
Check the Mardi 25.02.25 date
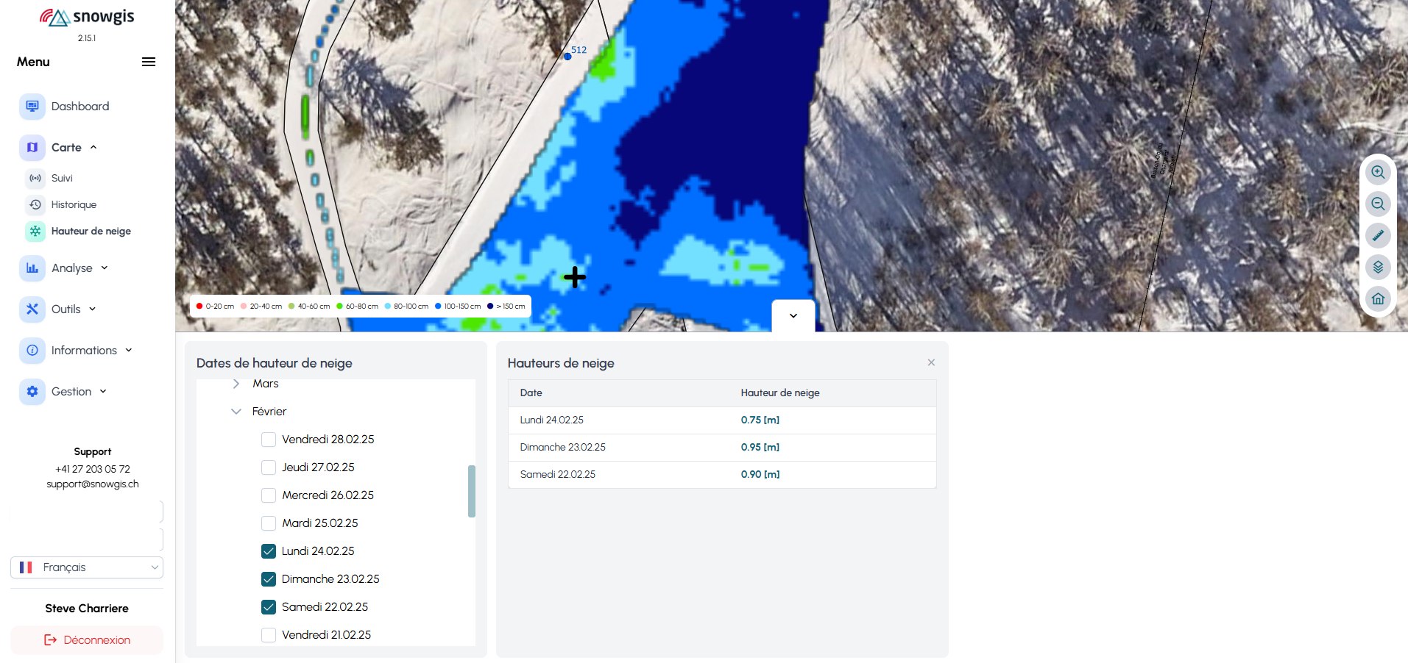tap(269, 523)
